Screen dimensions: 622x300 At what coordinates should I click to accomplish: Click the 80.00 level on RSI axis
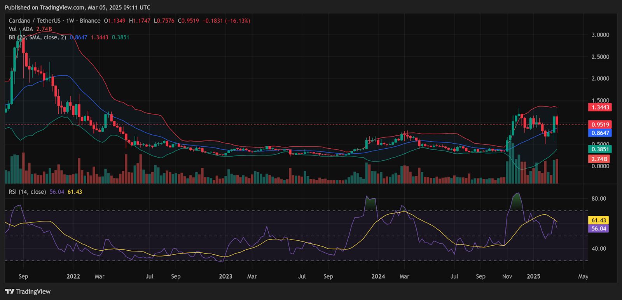(599, 198)
